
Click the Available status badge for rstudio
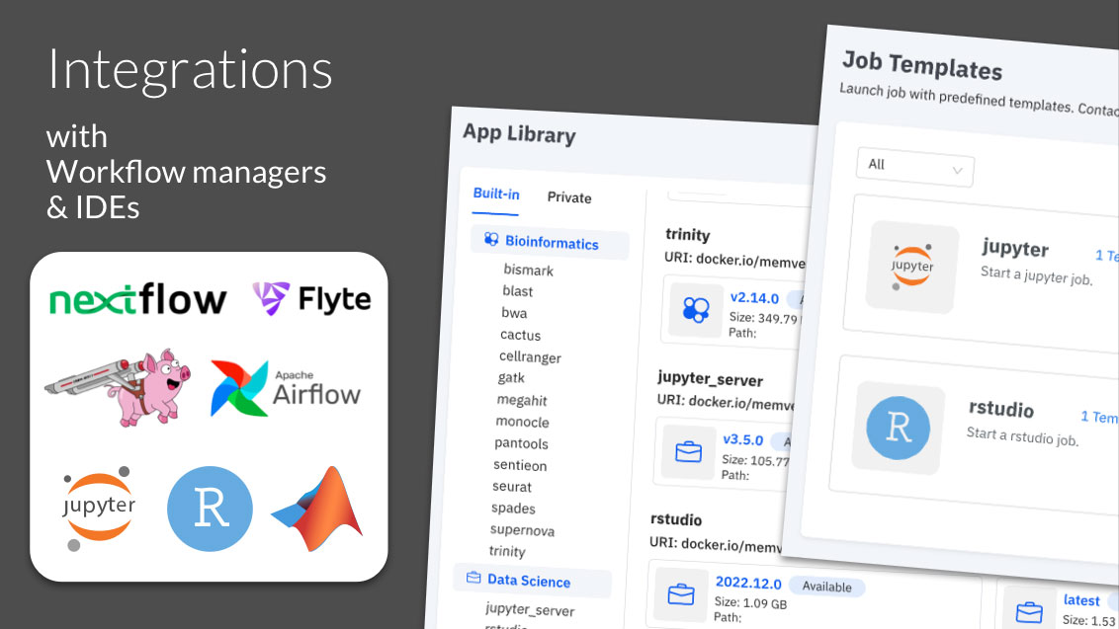point(826,587)
